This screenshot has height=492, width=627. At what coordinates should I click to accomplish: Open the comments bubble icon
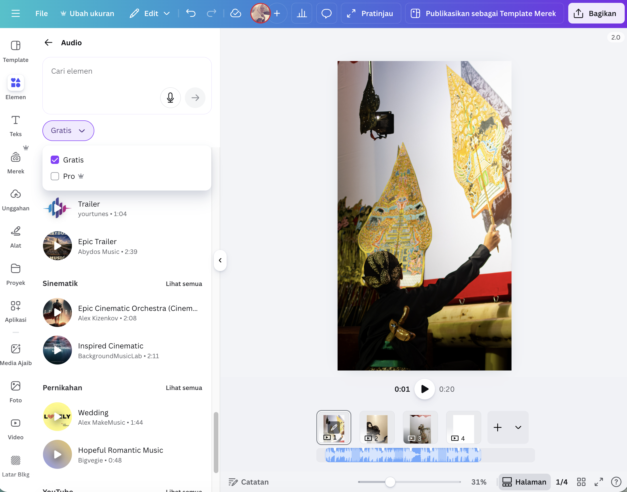point(326,13)
